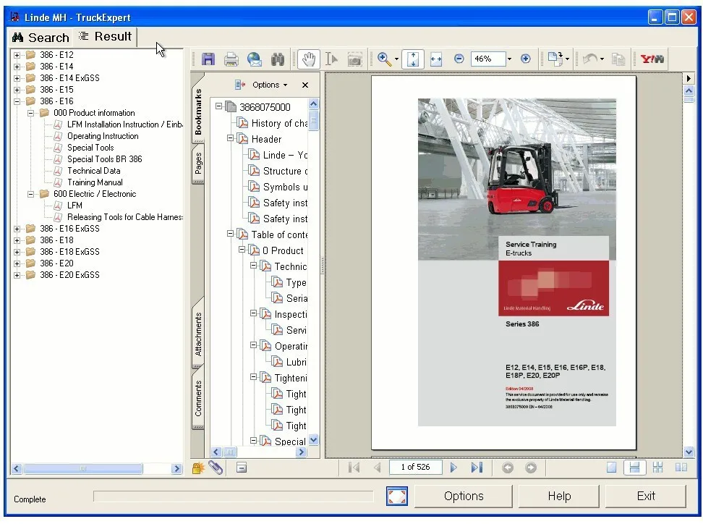Open the Zoom tool dropdown arrow

pos(396,59)
